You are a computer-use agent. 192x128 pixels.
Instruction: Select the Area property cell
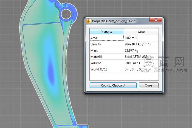click(107, 38)
